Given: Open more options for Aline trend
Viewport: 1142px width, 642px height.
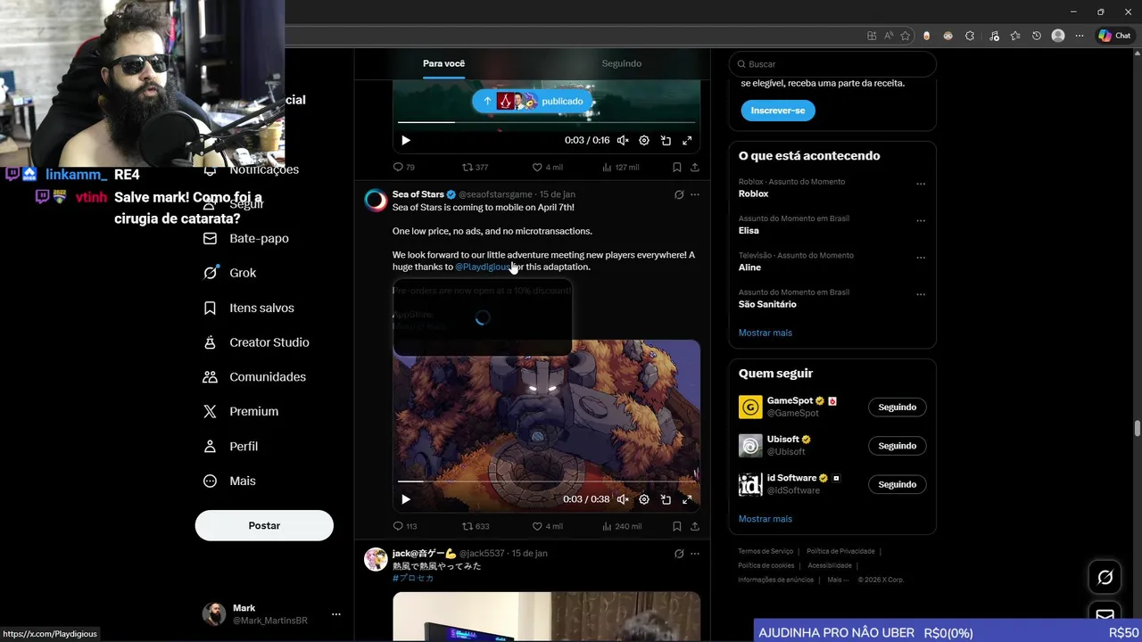Looking at the screenshot, I should click(x=921, y=258).
